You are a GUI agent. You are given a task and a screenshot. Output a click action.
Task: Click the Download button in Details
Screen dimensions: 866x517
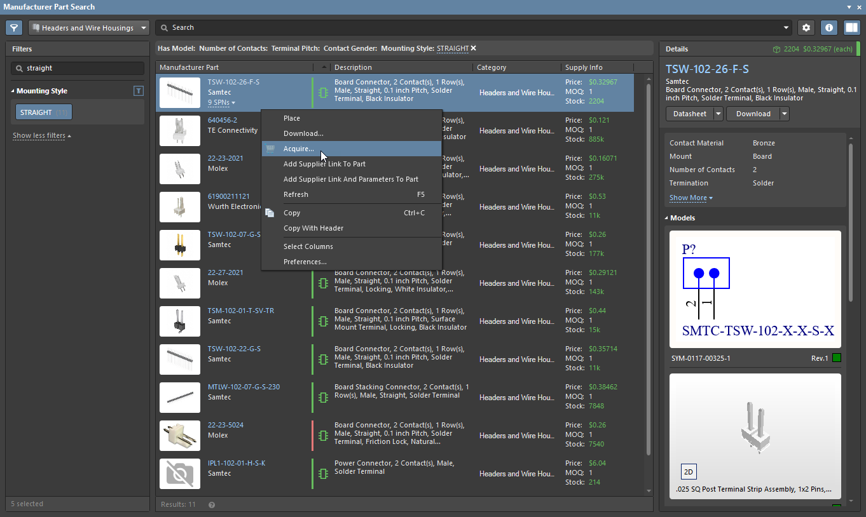point(753,114)
